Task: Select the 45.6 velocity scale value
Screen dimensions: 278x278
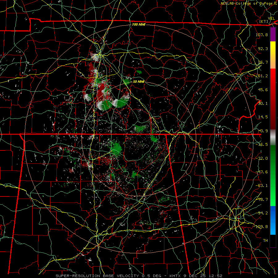Action: (263, 90)
